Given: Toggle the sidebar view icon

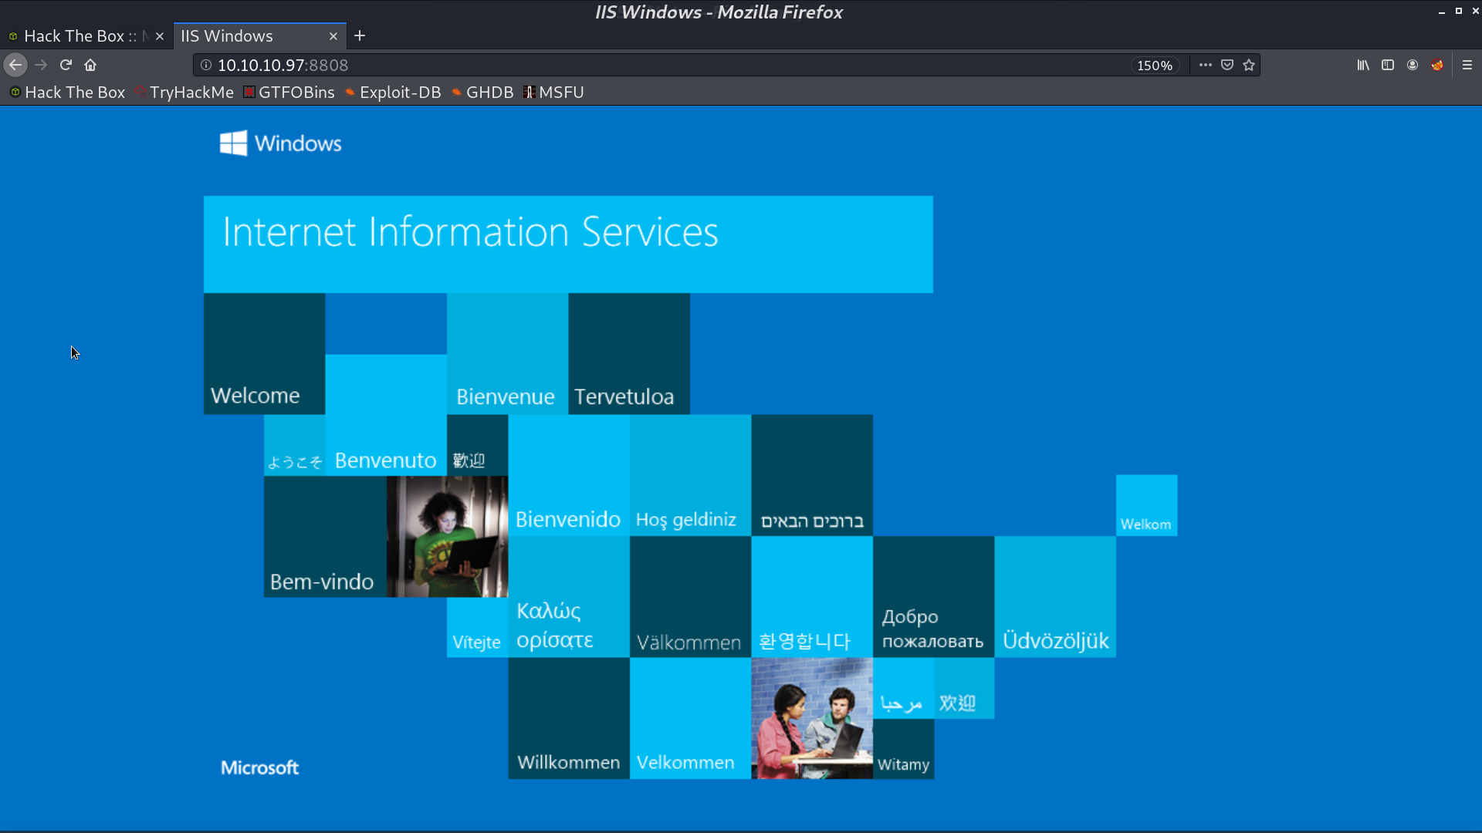Looking at the screenshot, I should click(x=1388, y=65).
